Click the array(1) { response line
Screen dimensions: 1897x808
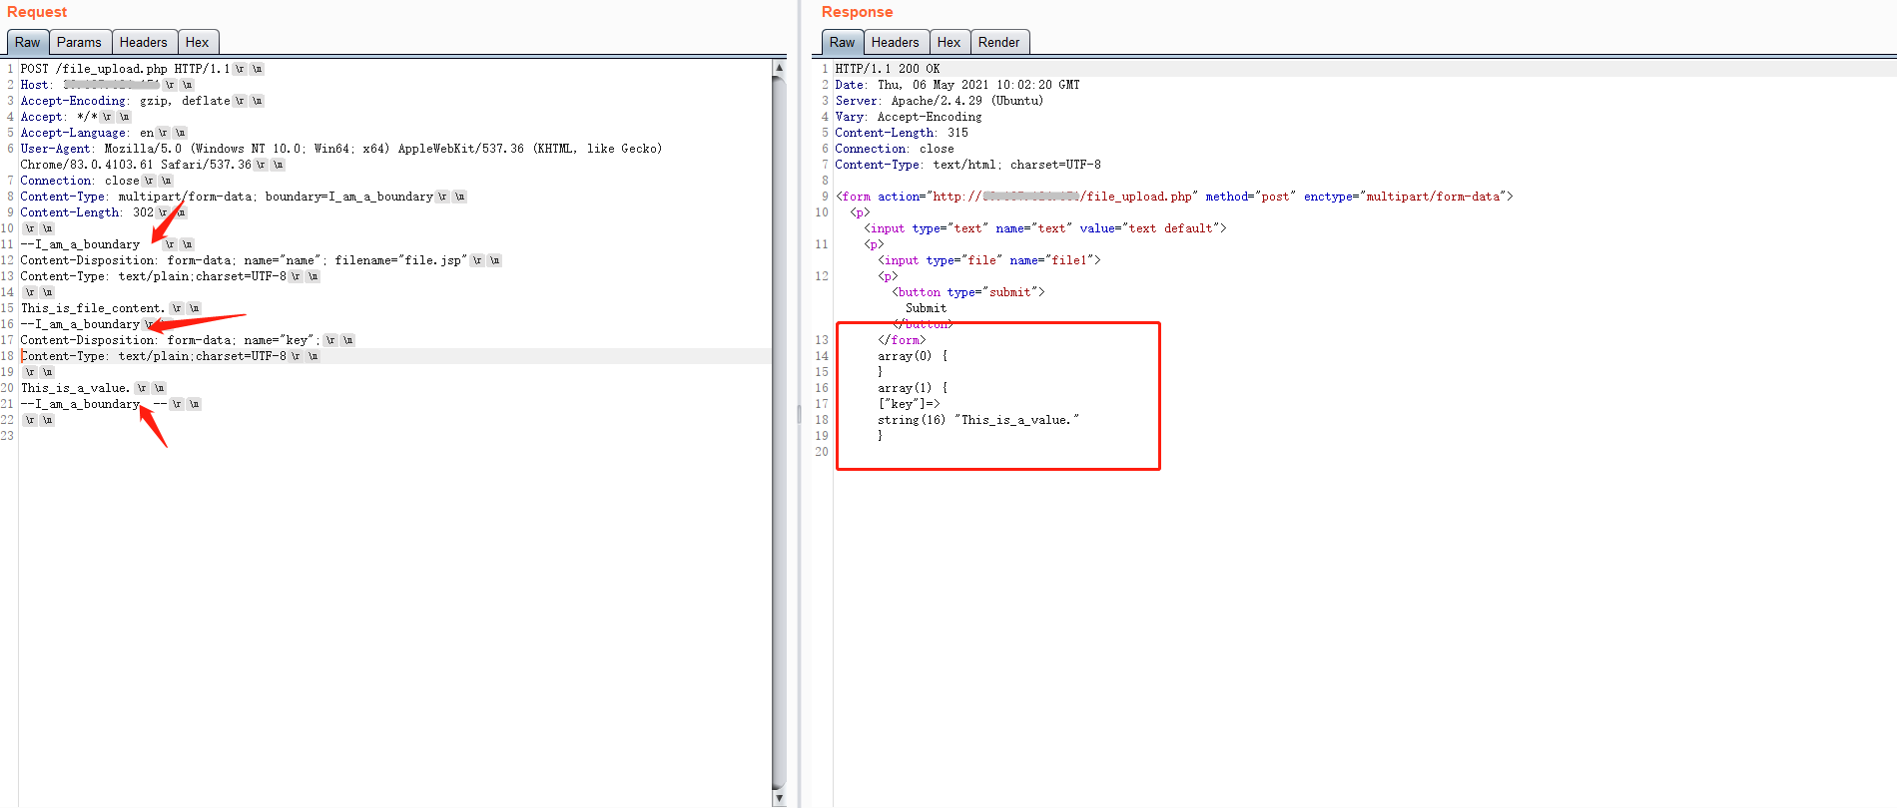point(913,388)
